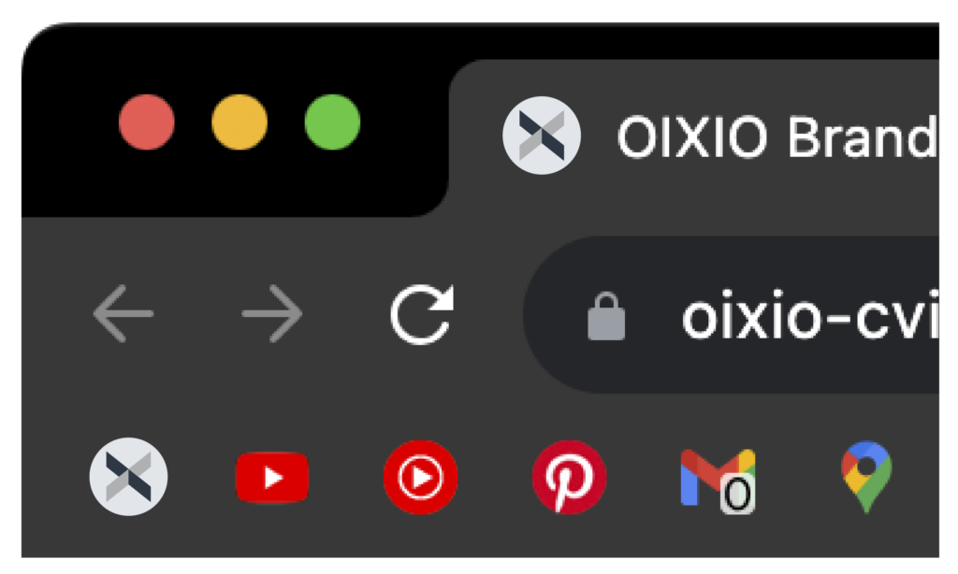View site information via the lock icon
This screenshot has width=958, height=574.
(x=606, y=316)
